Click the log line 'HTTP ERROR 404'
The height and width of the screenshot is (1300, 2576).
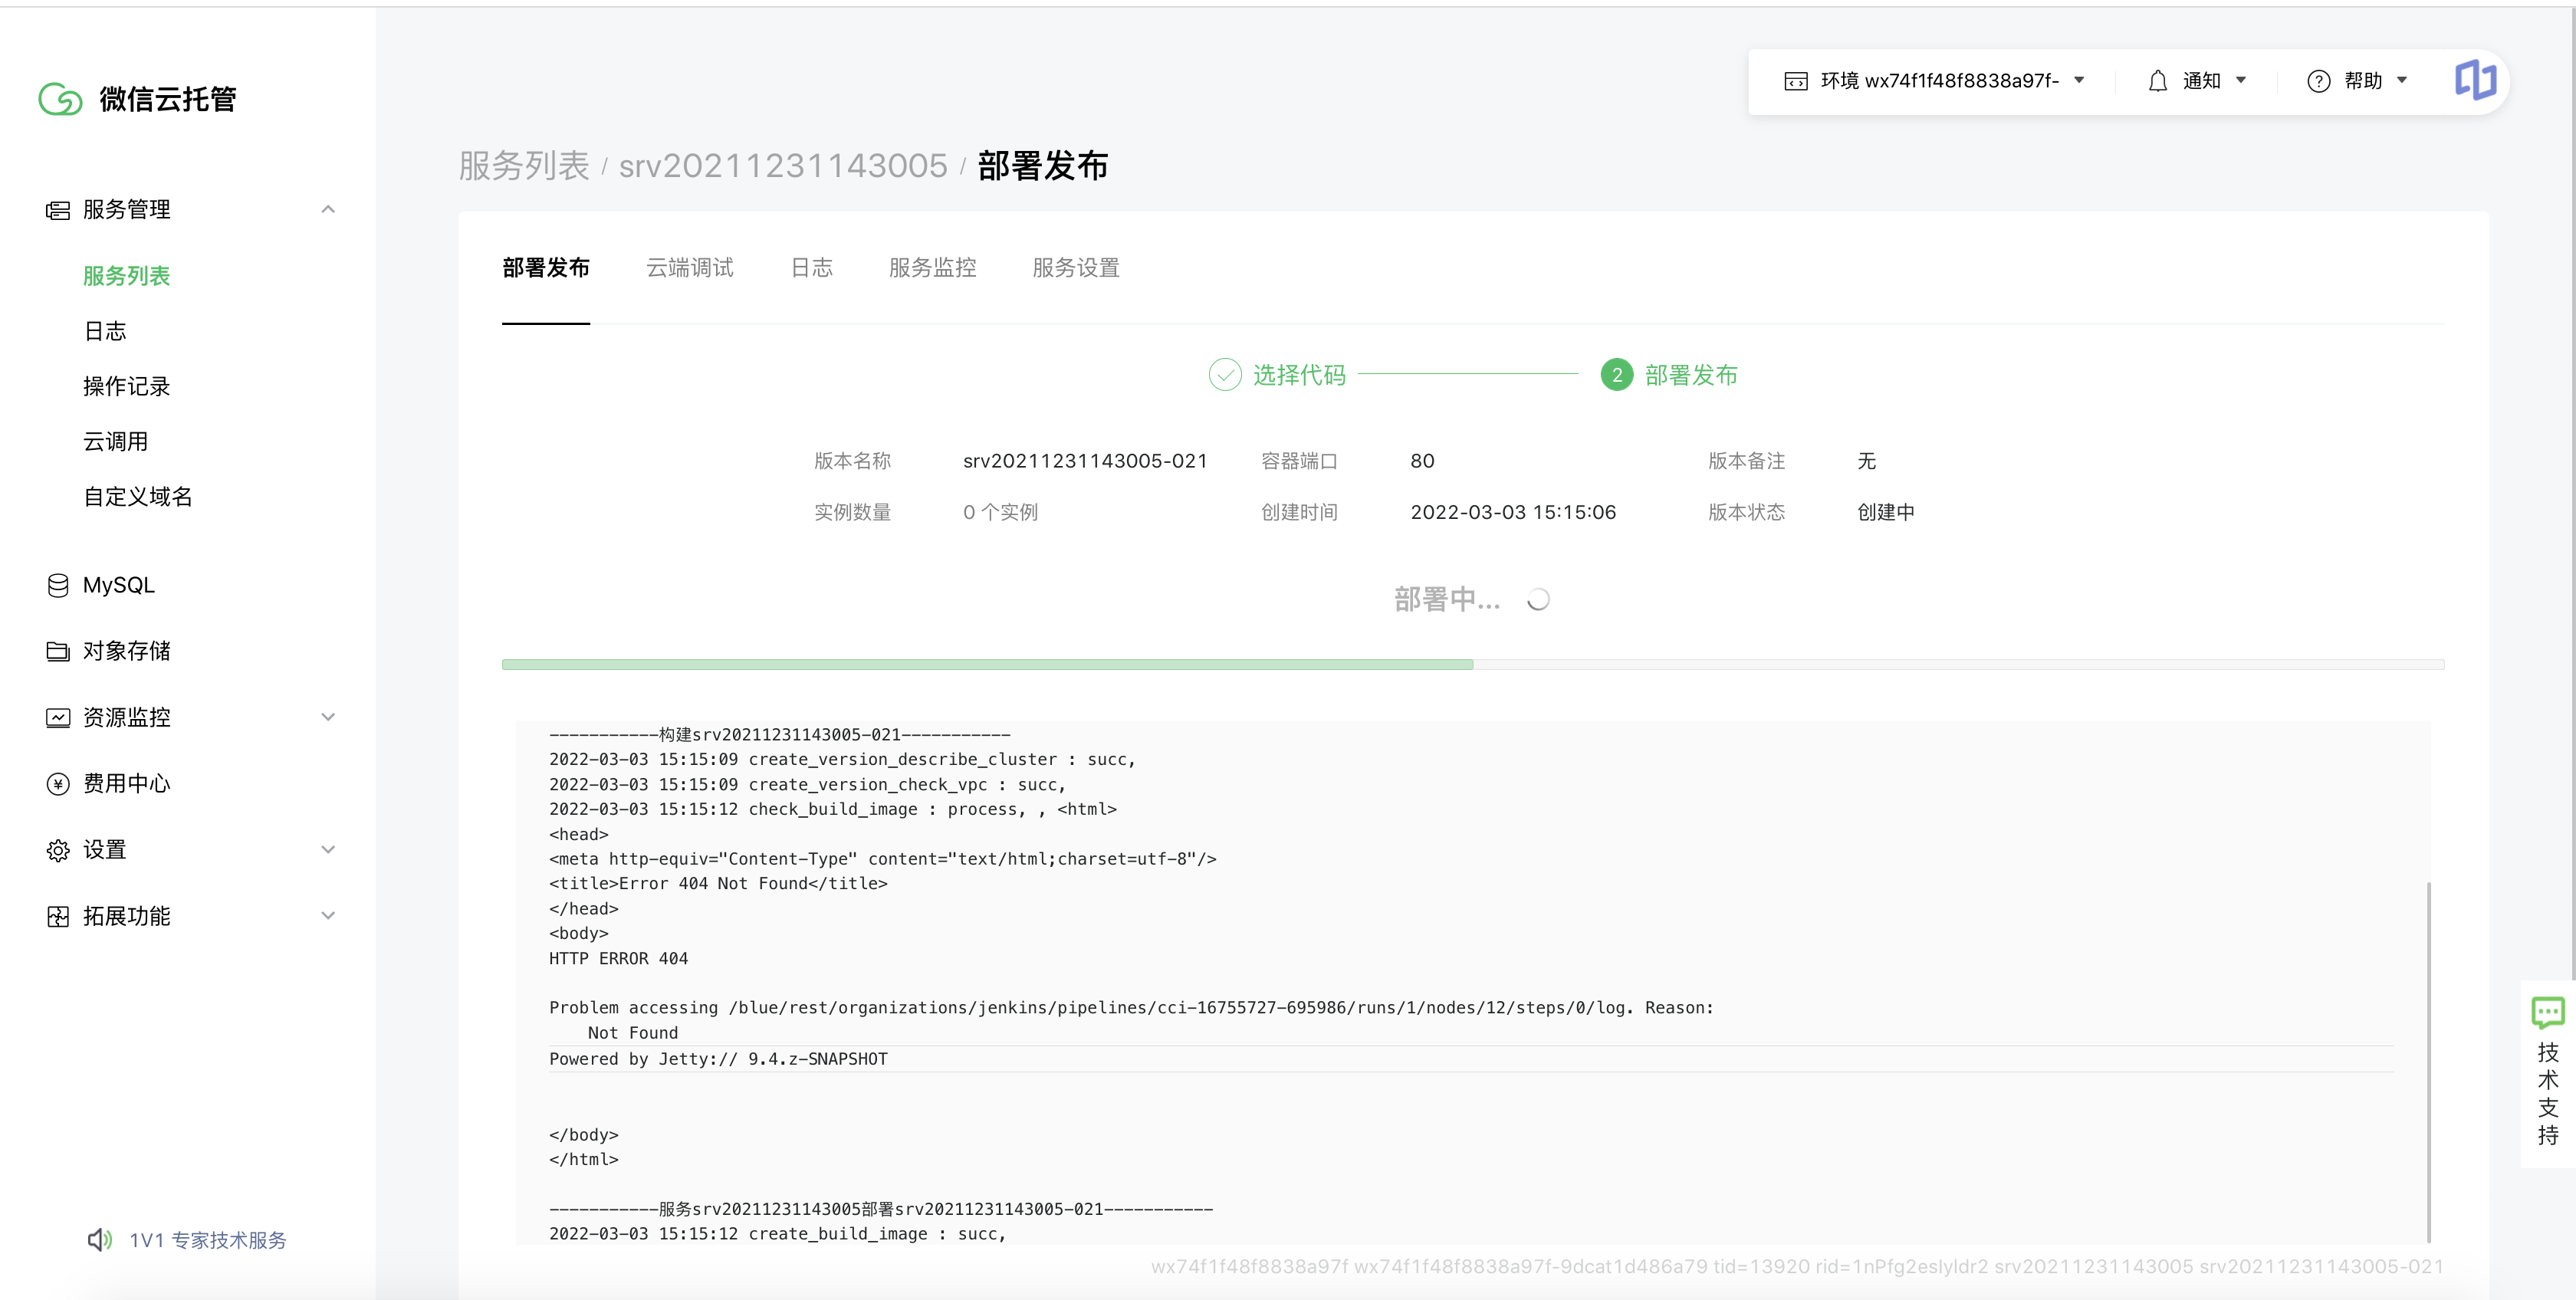click(x=618, y=958)
